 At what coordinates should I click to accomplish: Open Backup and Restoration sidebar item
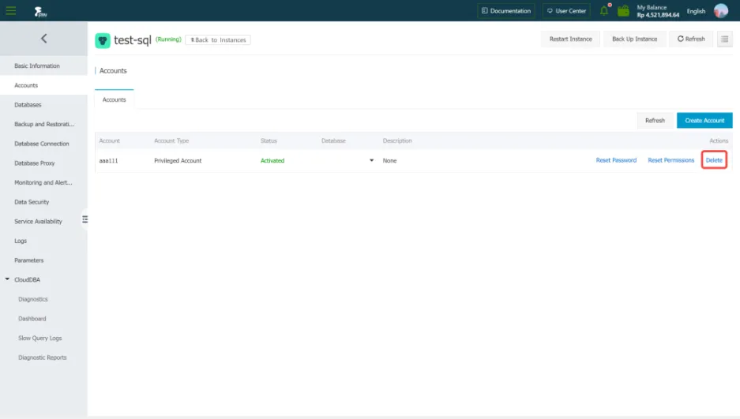tap(43, 124)
